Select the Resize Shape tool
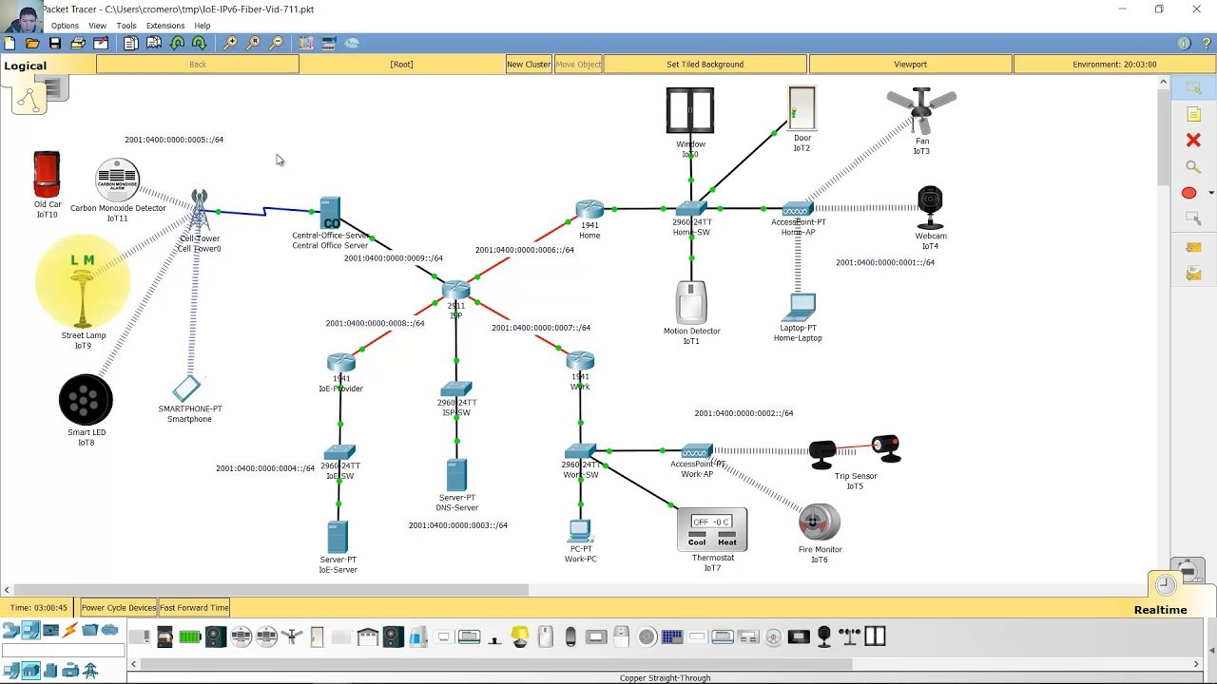 click(1193, 218)
